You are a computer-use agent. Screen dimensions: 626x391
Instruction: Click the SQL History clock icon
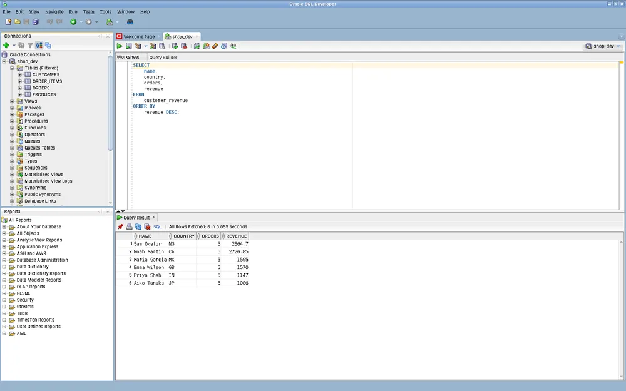(224, 46)
